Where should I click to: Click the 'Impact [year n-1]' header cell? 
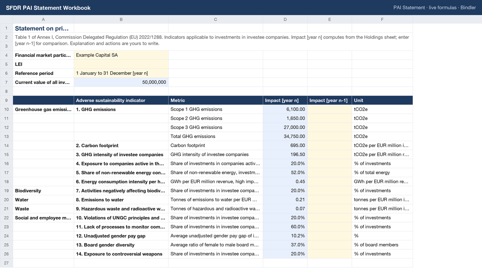point(329,100)
